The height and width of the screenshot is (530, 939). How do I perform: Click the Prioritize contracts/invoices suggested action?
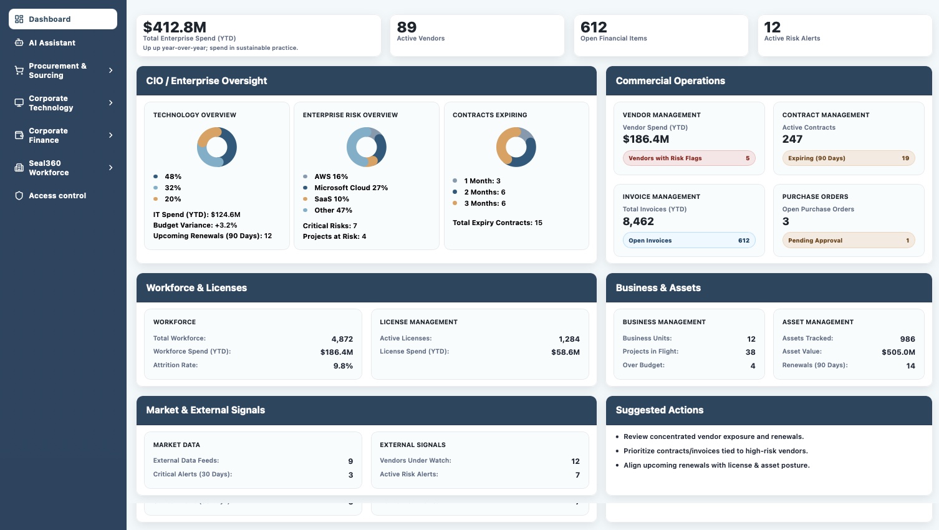(716, 451)
